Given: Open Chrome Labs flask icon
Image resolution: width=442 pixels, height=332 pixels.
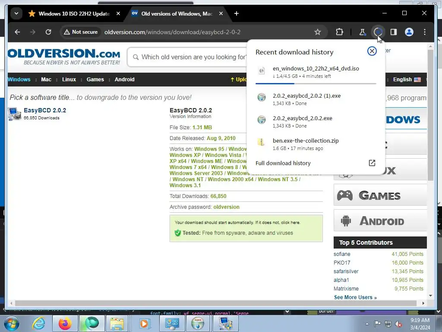Looking at the screenshot, I should click(362, 32).
